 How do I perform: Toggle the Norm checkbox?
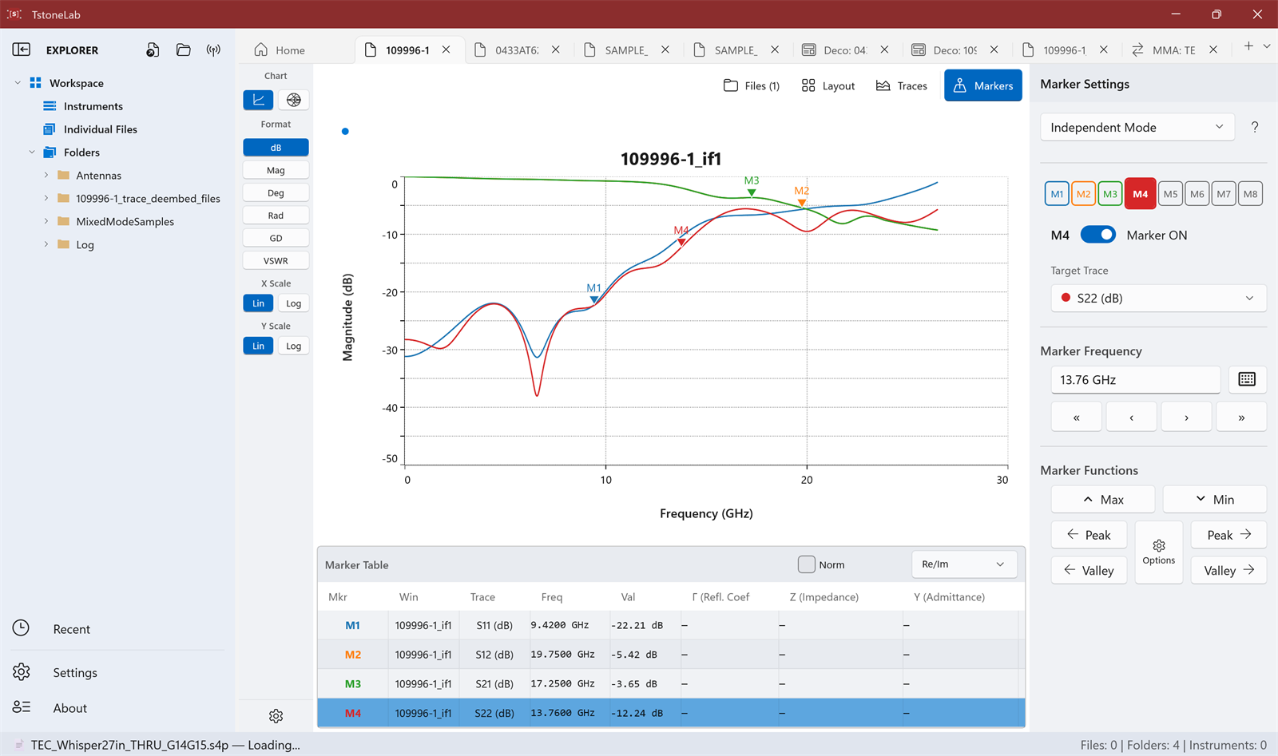tap(807, 564)
